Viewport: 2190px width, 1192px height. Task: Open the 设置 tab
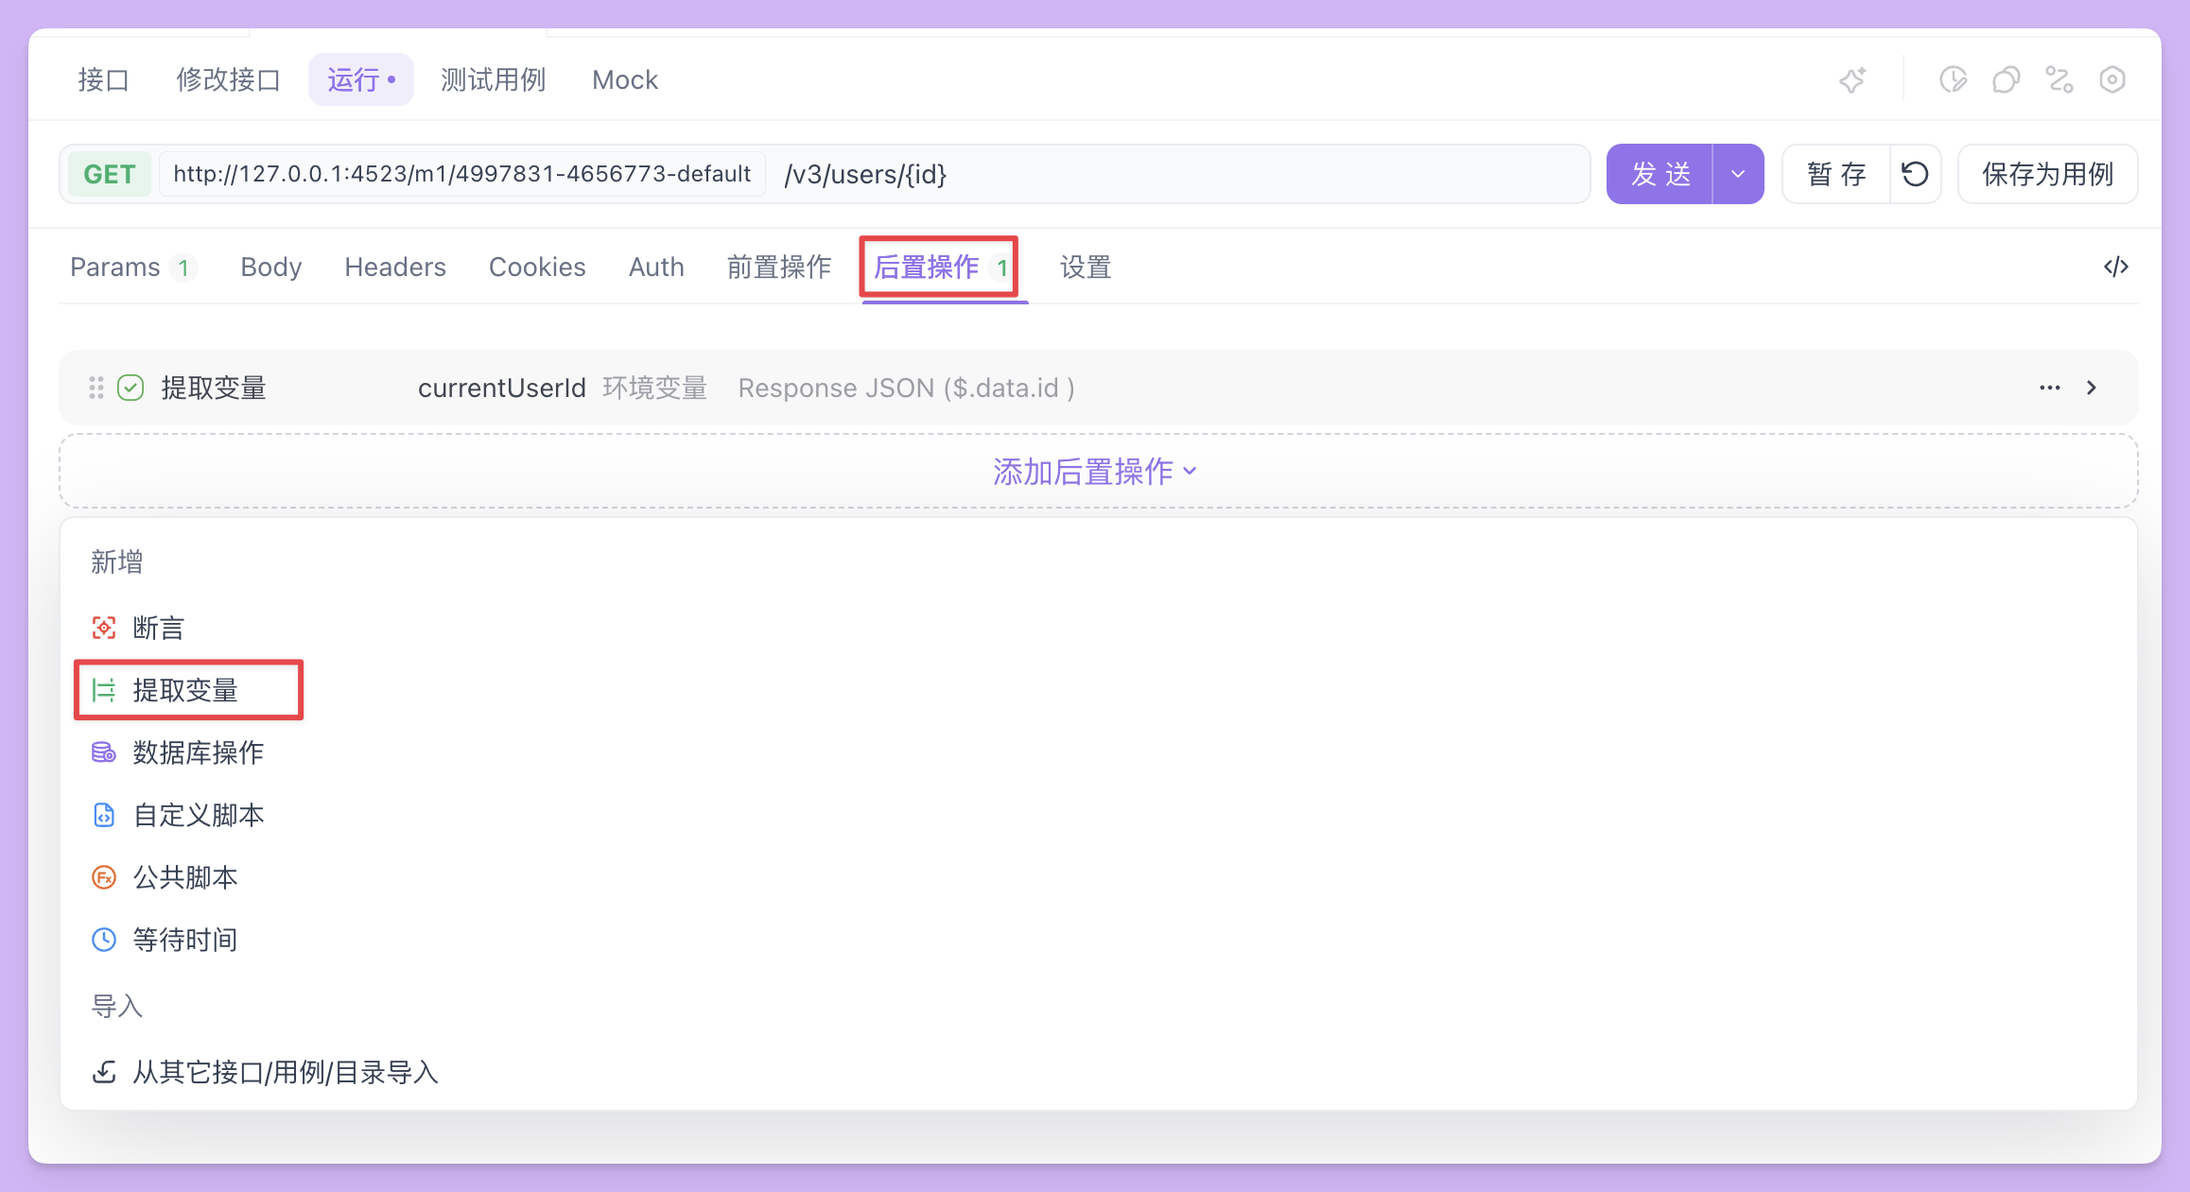pyautogui.click(x=1086, y=268)
